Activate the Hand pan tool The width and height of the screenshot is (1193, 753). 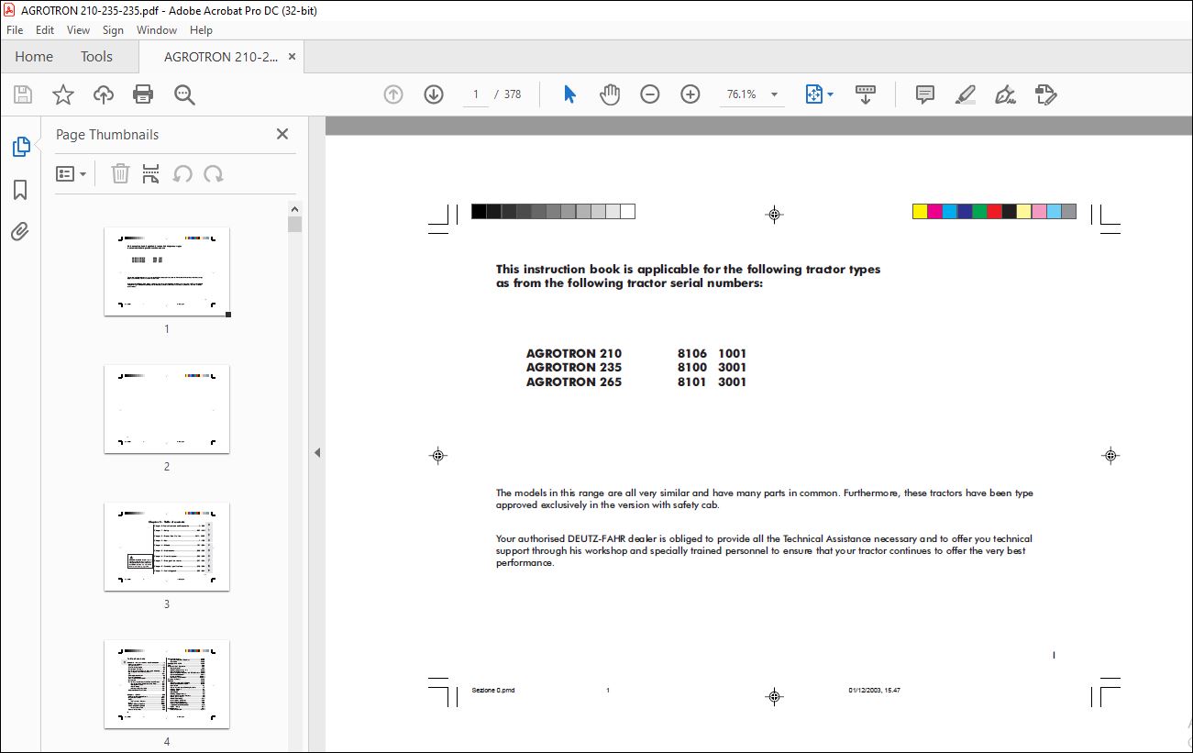coord(610,94)
